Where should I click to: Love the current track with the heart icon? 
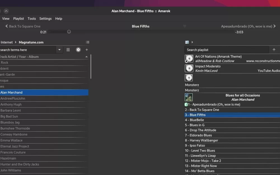(185, 26)
